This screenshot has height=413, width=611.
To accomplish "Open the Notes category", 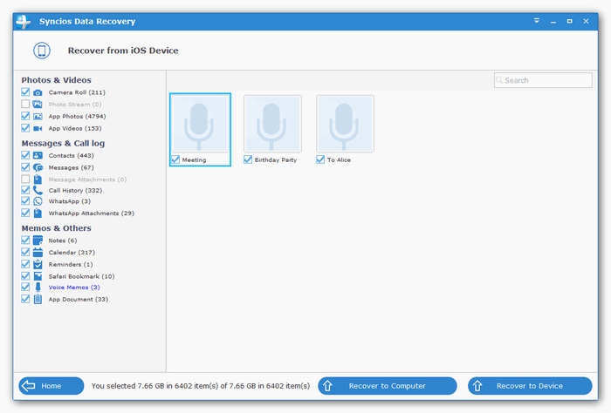I will coord(62,240).
